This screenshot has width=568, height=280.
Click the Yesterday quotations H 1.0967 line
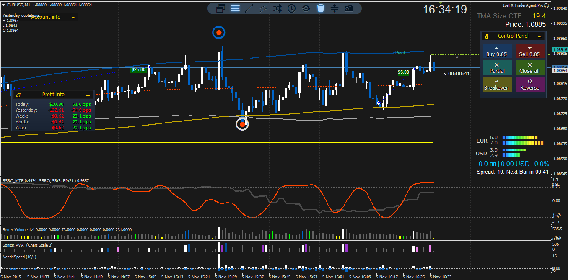point(10,20)
